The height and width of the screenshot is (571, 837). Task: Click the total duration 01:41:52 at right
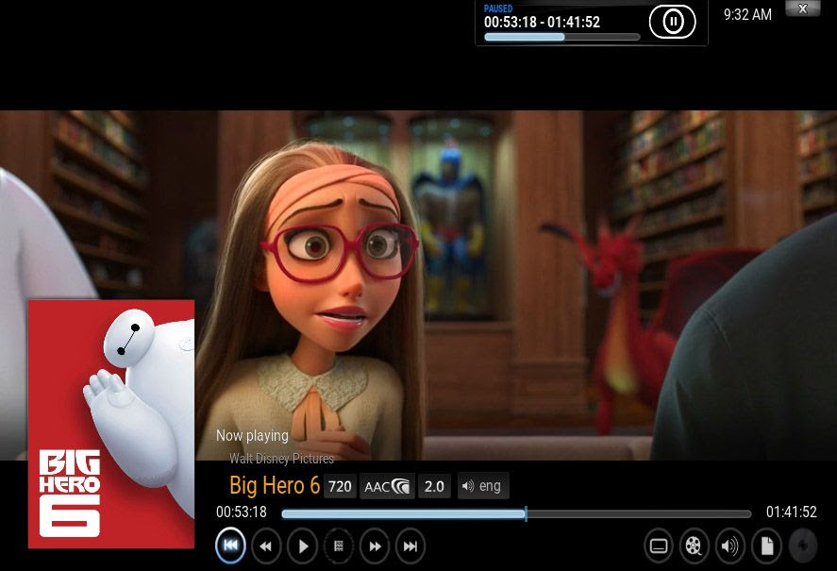791,512
